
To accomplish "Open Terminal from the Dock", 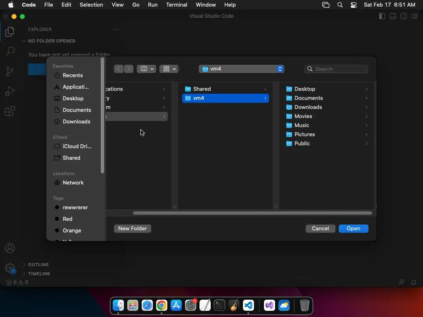I will [x=219, y=305].
